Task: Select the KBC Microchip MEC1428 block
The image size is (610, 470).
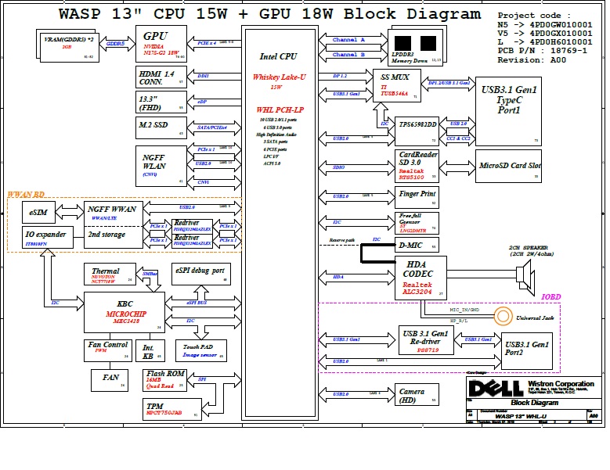Action: tap(124, 312)
